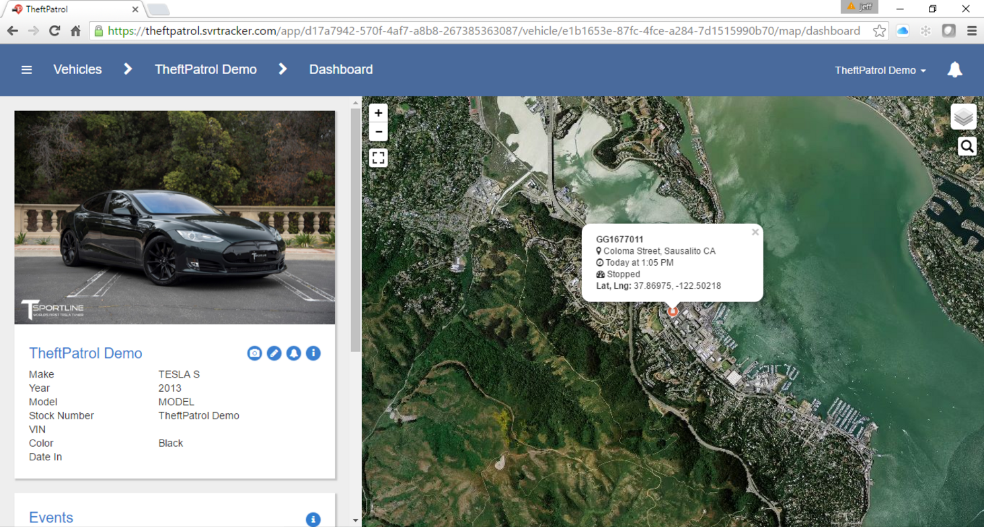The width and height of the screenshot is (984, 527).
Task: Select the Stock Number value TheftPatrol Demo
Action: [199, 416]
